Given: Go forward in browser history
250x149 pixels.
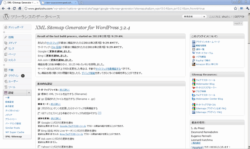Looking at the screenshot, I should (9, 9).
